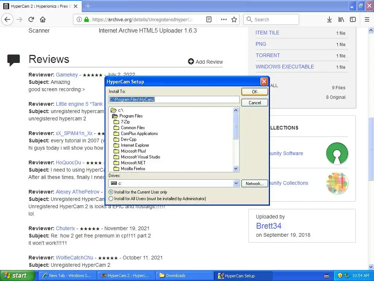The height and width of the screenshot is (281, 374).
Task: Click the on-screen keyboard tray icon
Action: (x=327, y=276)
